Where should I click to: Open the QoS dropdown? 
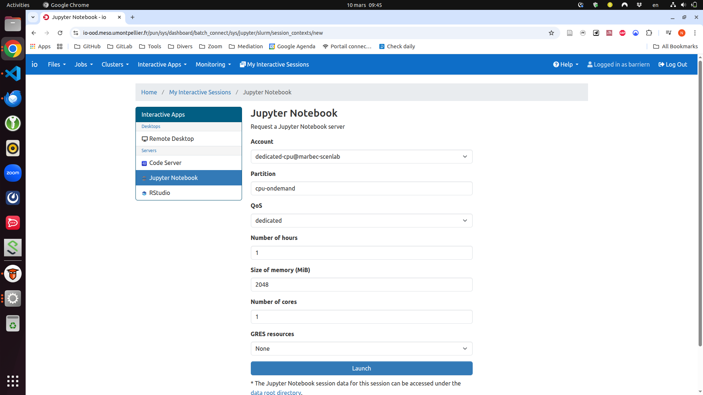361,221
